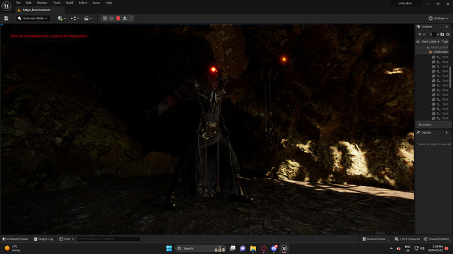Open the Windows Start menu
This screenshot has height=254, width=453.
click(x=169, y=249)
